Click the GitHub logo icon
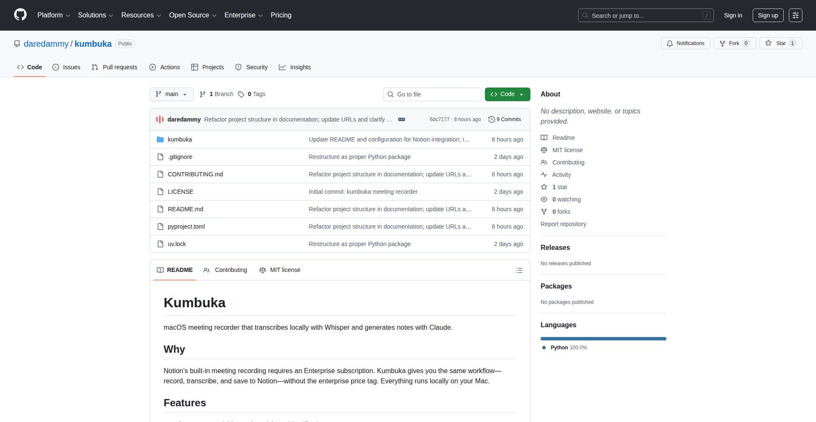The height and width of the screenshot is (422, 816). coord(20,15)
